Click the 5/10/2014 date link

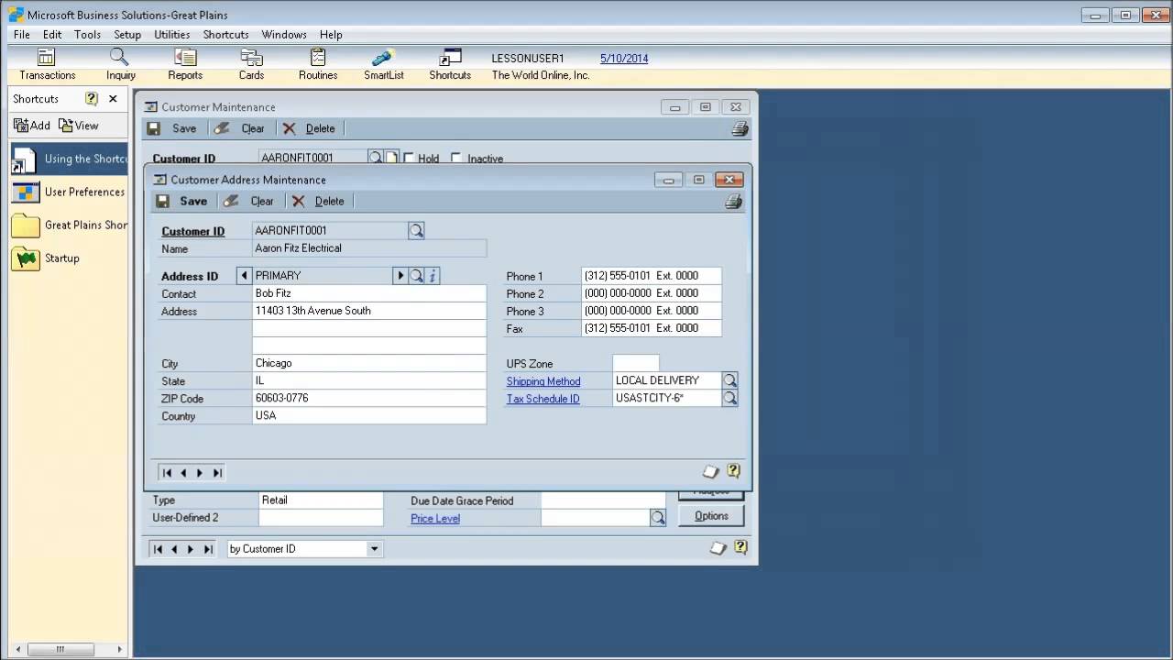tap(624, 59)
